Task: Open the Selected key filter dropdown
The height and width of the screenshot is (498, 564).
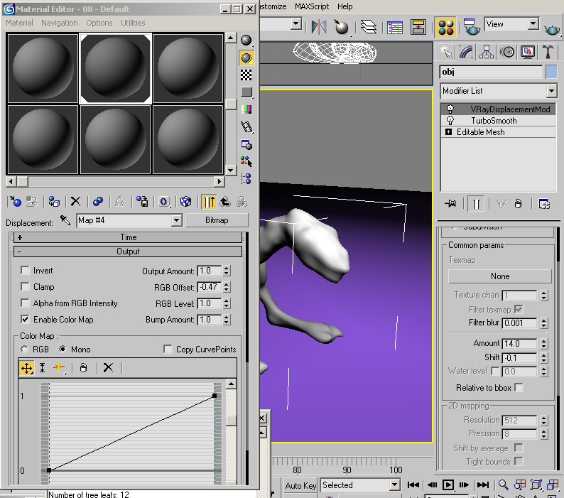Action: 395,485
